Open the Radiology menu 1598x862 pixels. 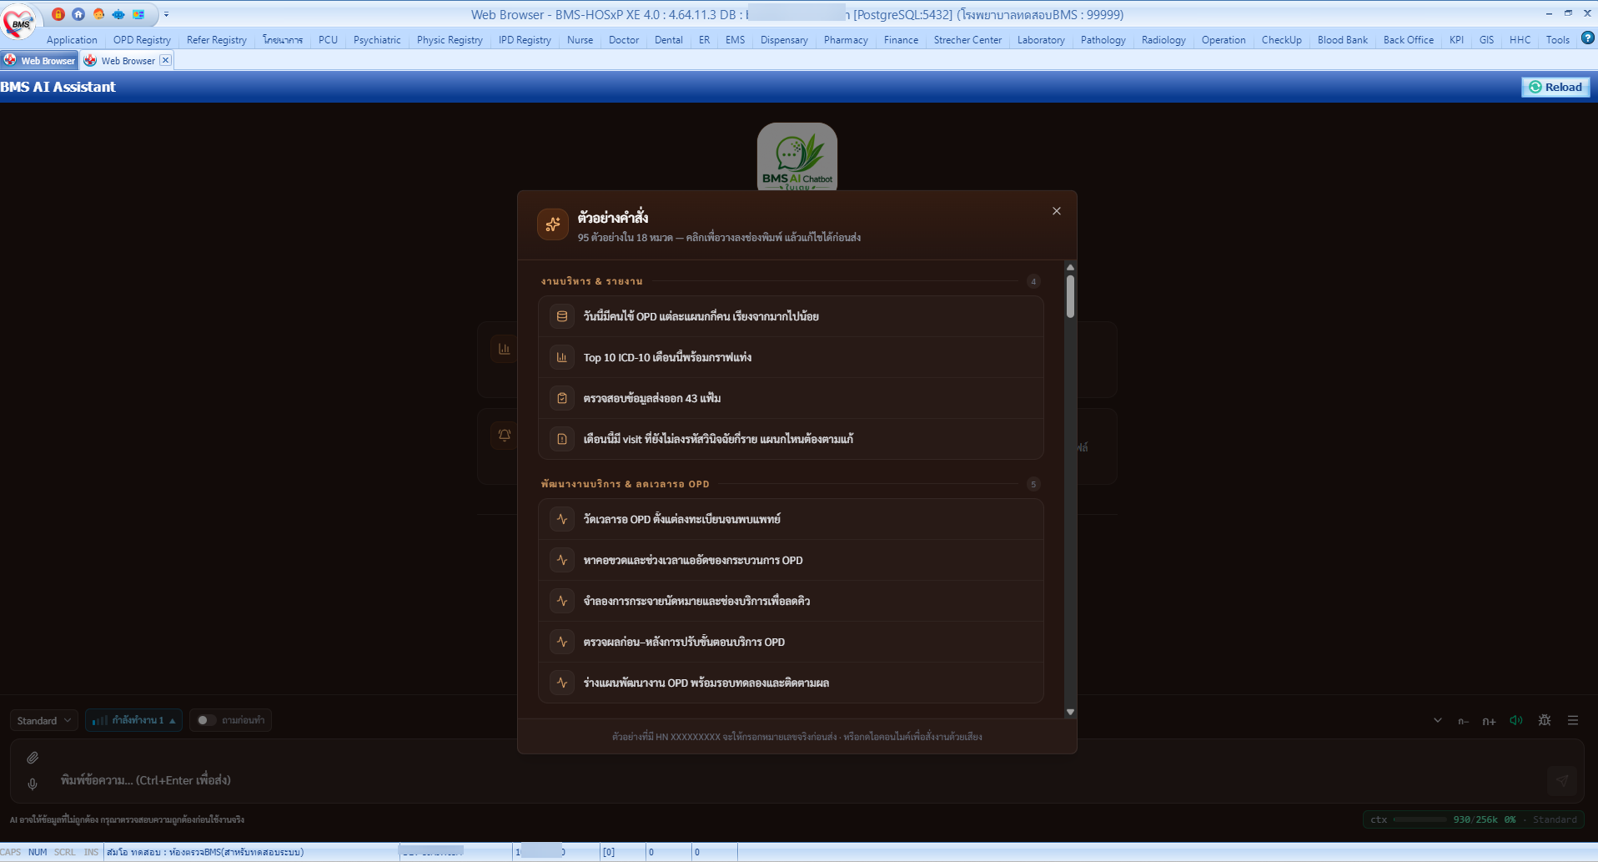1163,40
